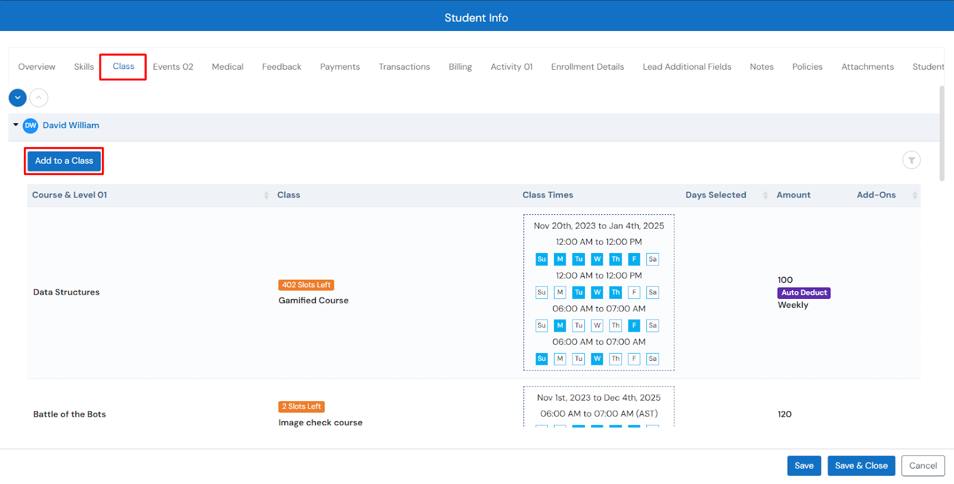Open the filter funnel icon
954x484 pixels.
click(x=911, y=160)
